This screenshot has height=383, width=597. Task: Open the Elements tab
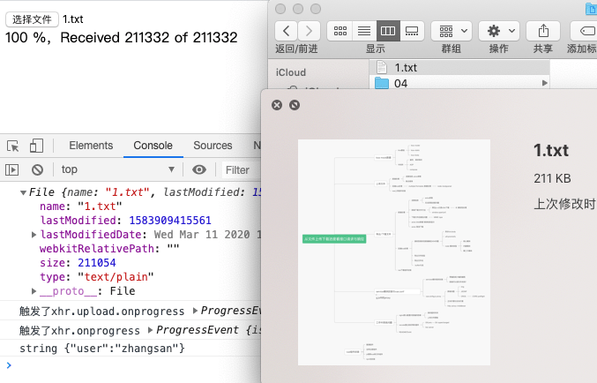[91, 146]
